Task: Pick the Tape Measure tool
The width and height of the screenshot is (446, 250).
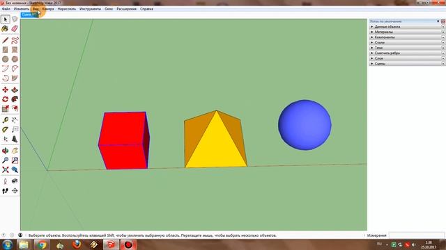Action: coord(5,120)
